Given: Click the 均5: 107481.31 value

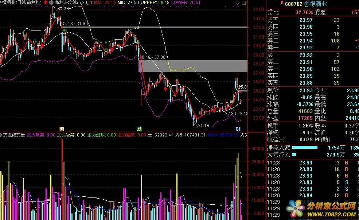Looking at the screenshot, I should tap(190, 135).
